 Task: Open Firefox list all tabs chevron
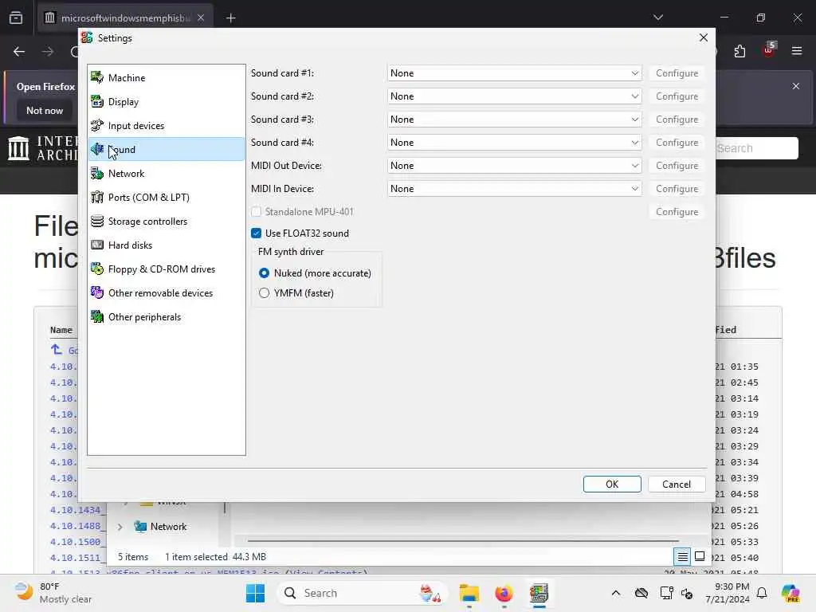click(658, 18)
